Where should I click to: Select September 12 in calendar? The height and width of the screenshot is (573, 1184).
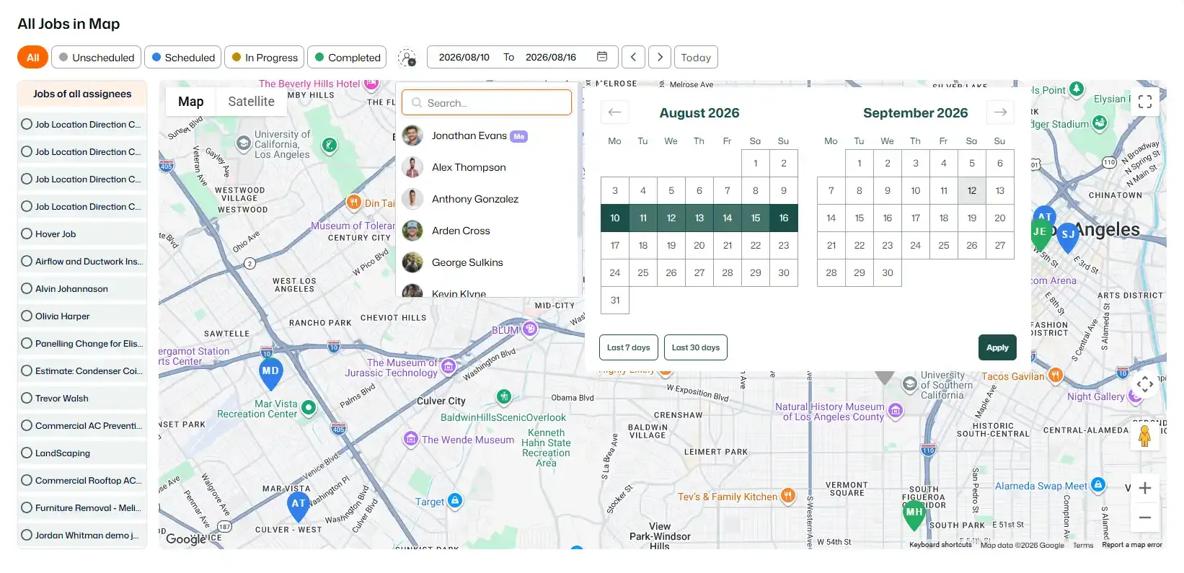972,190
